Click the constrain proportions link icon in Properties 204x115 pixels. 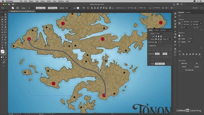(x=201, y=23)
